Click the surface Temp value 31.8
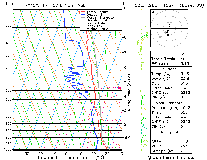The height and width of the screenshot is (160, 207). 185,74
